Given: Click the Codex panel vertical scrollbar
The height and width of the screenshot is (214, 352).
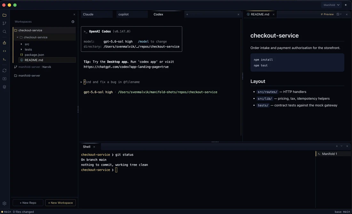Looking at the screenshot, I should click(x=241, y=77).
